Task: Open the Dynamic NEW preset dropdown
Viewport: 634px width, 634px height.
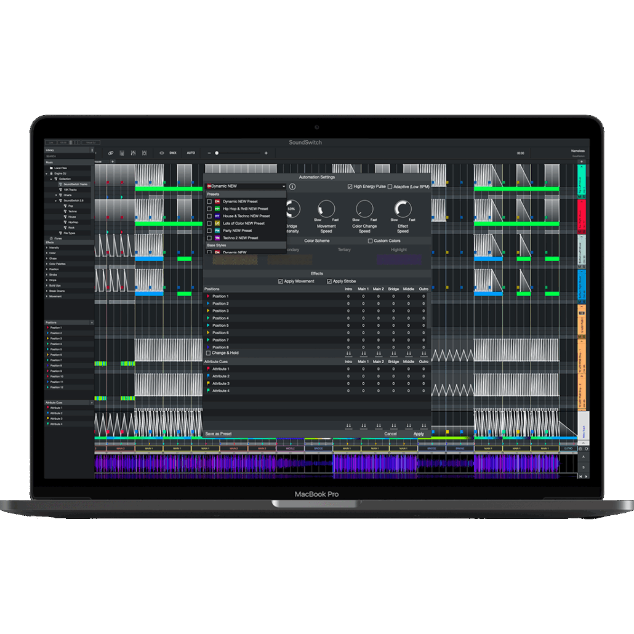Action: (246, 186)
